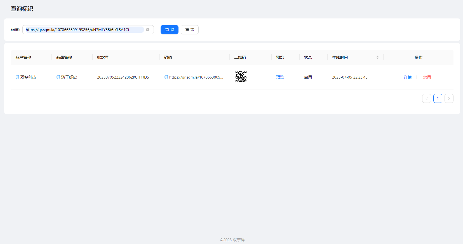This screenshot has height=244, width=463.
Task: Open the QR code thumbnail
Action: pos(241,76)
